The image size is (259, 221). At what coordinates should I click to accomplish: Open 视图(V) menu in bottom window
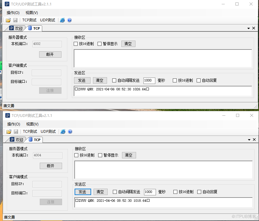point(32,124)
